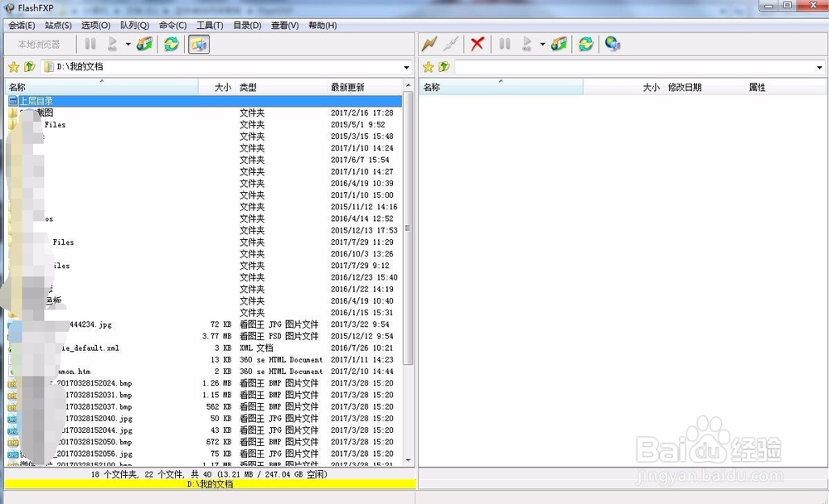Open right pane transfer dropdown arrow

pyautogui.click(x=542, y=45)
